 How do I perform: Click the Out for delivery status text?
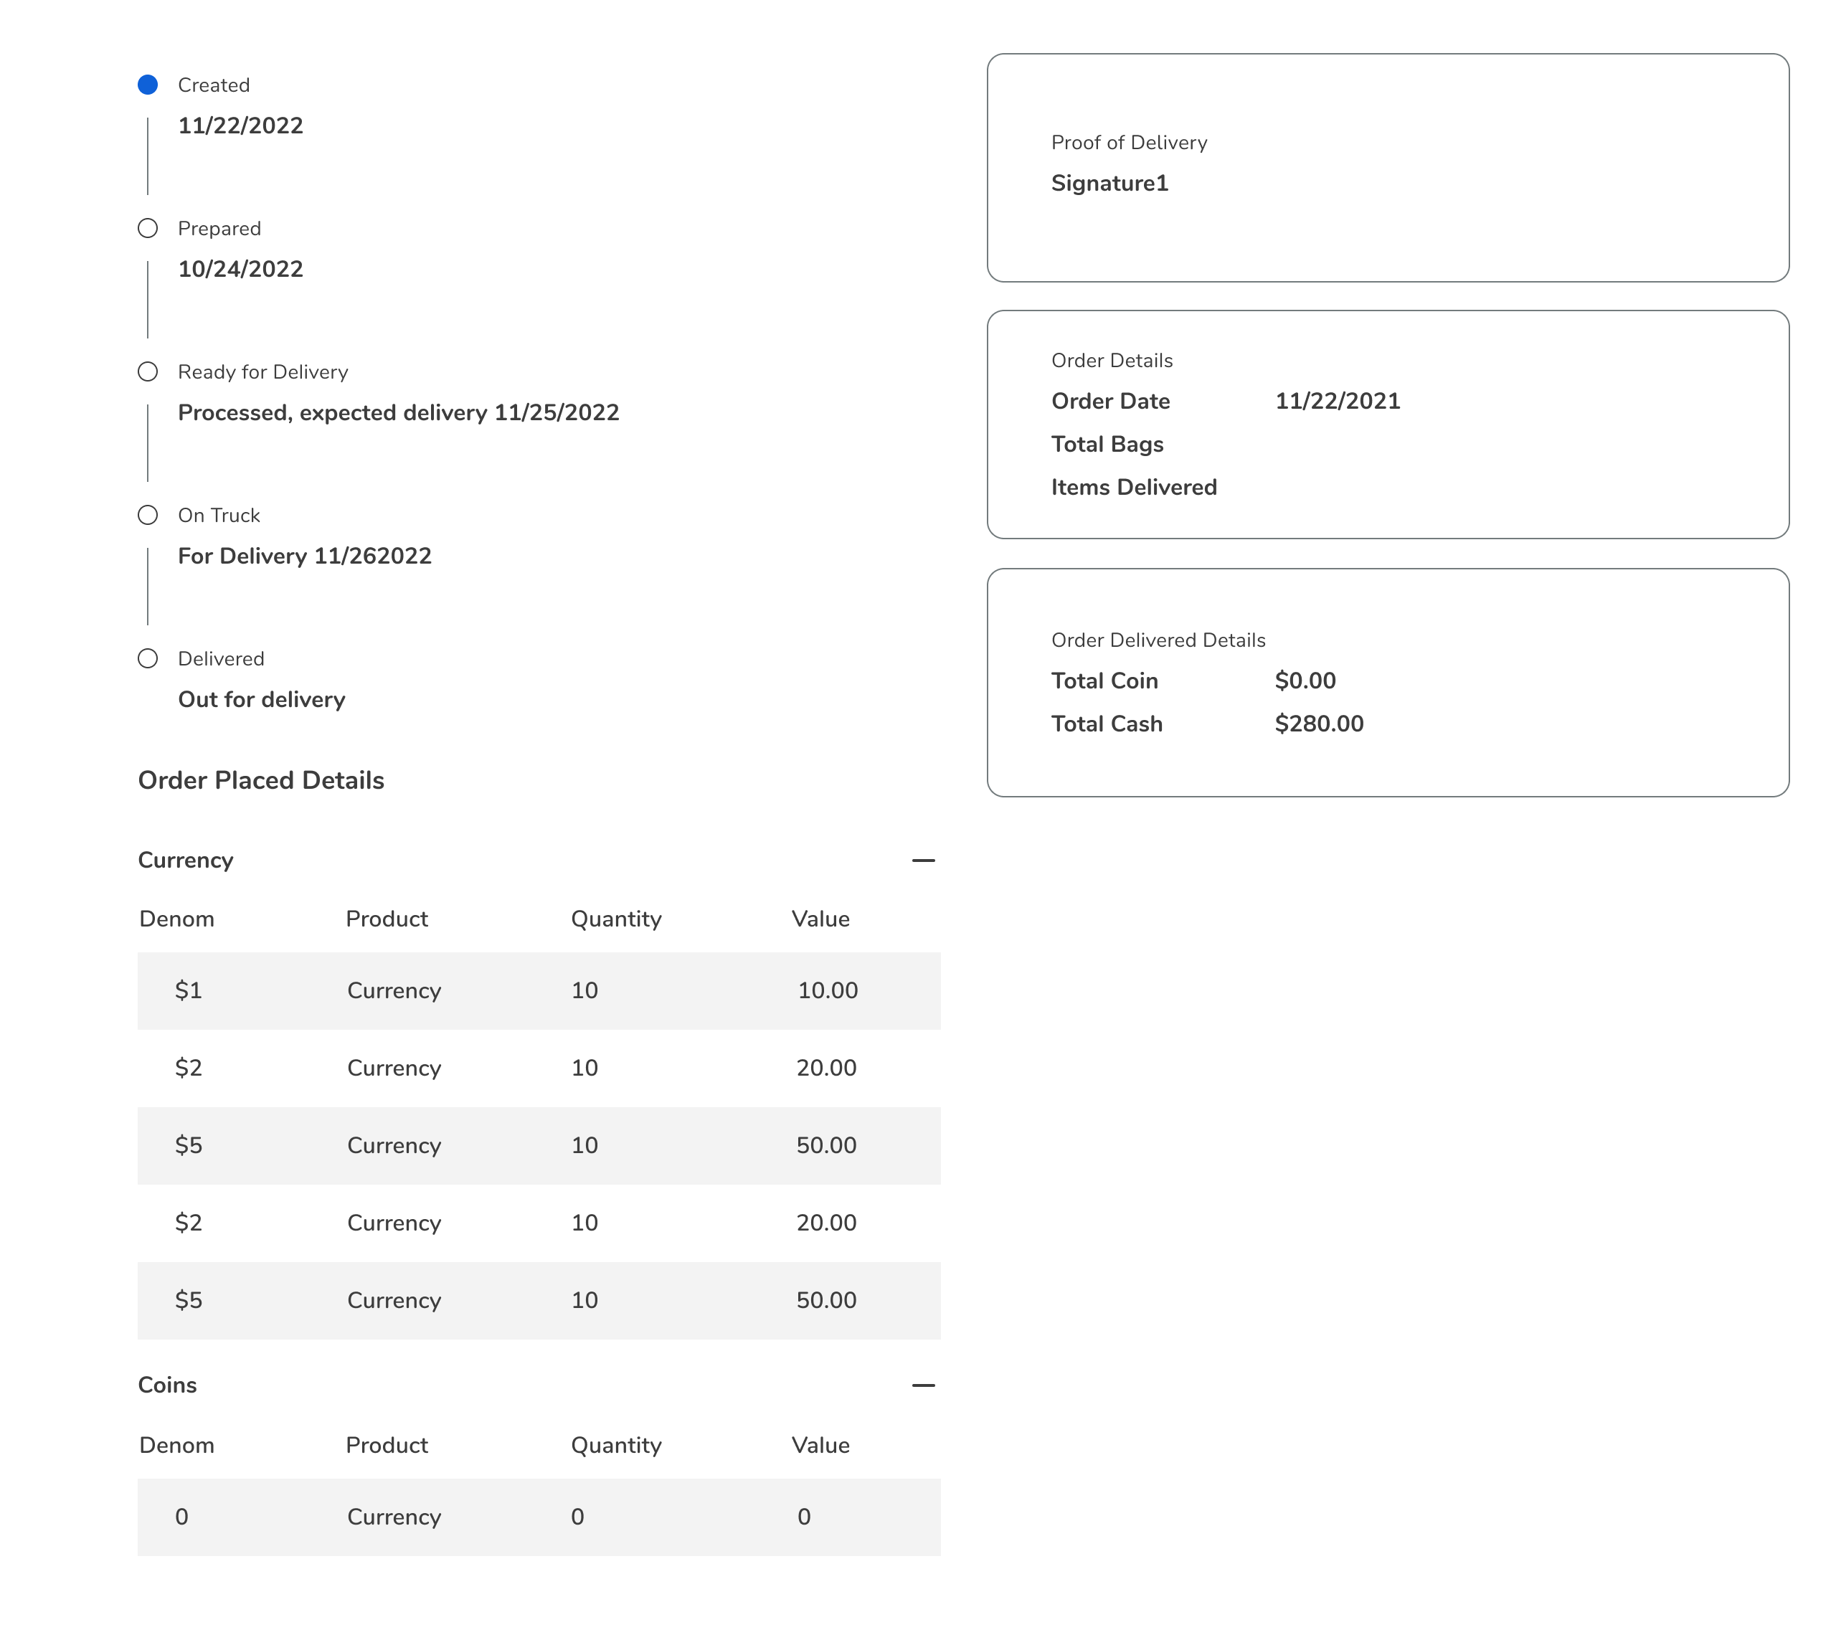click(x=261, y=700)
